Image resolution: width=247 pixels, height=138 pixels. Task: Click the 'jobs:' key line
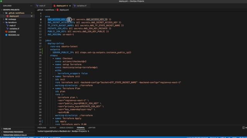point(48,41)
